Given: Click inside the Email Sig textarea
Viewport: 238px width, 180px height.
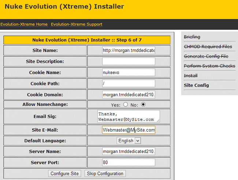Looking at the screenshot, I should [129, 116].
